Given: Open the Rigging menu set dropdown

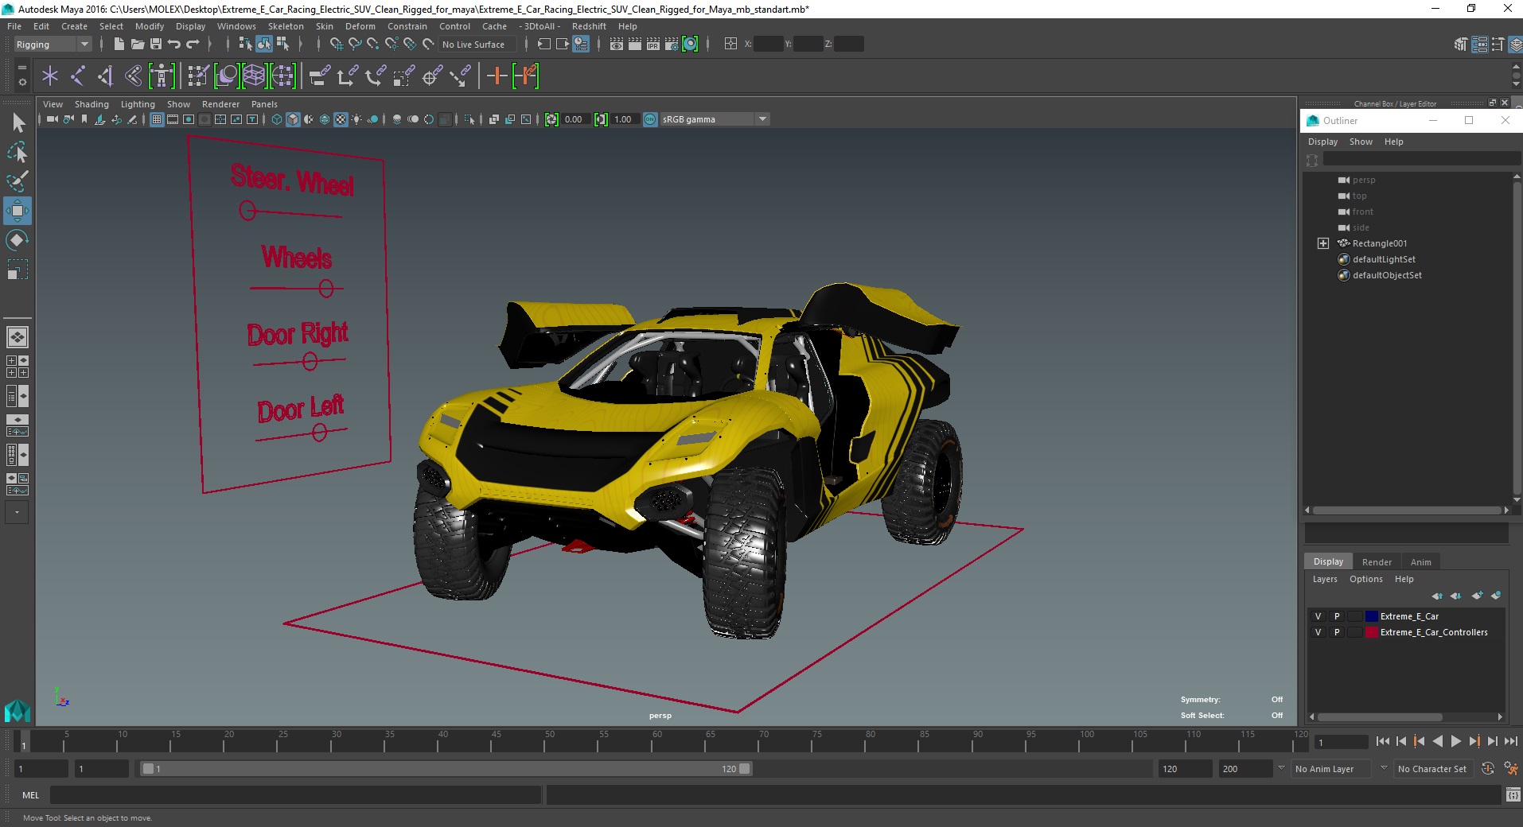Looking at the screenshot, I should tap(53, 45).
